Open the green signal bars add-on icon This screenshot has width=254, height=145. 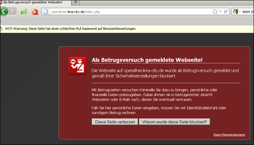[x=24, y=11]
